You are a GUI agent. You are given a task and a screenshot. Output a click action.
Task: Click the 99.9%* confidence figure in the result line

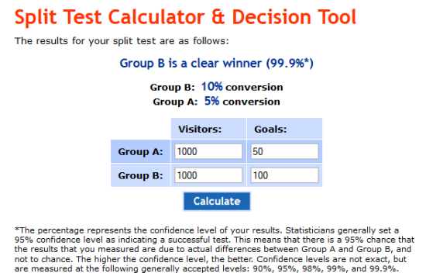coord(290,63)
